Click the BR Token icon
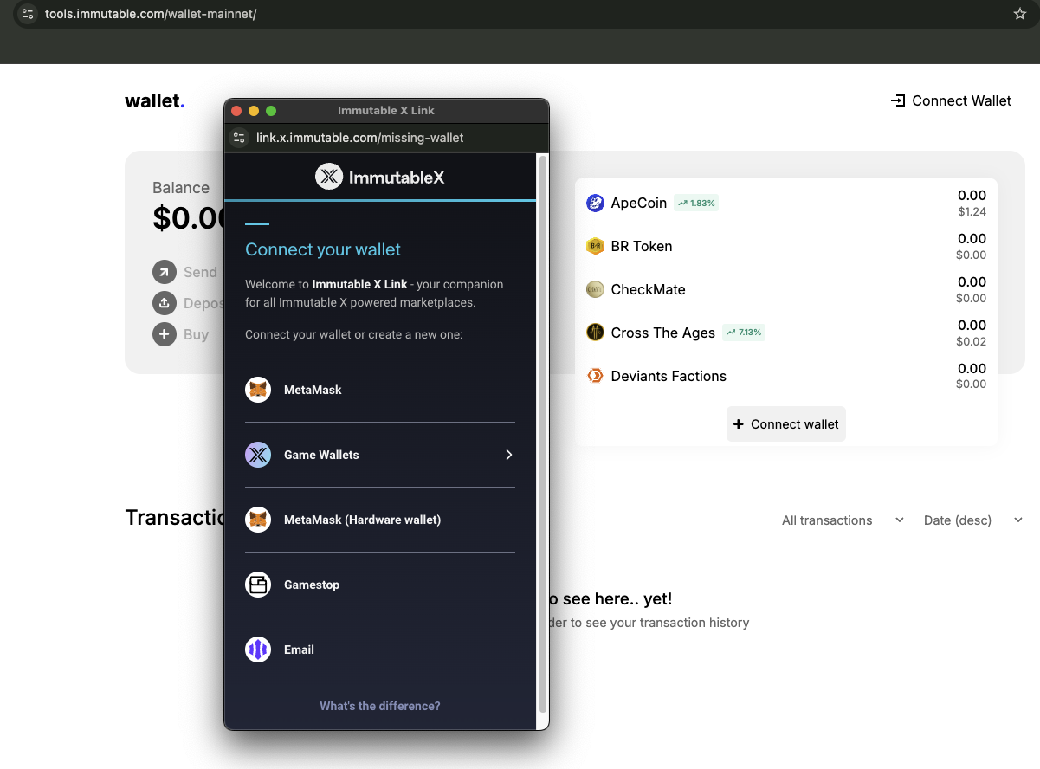This screenshot has width=1040, height=769. coord(595,246)
